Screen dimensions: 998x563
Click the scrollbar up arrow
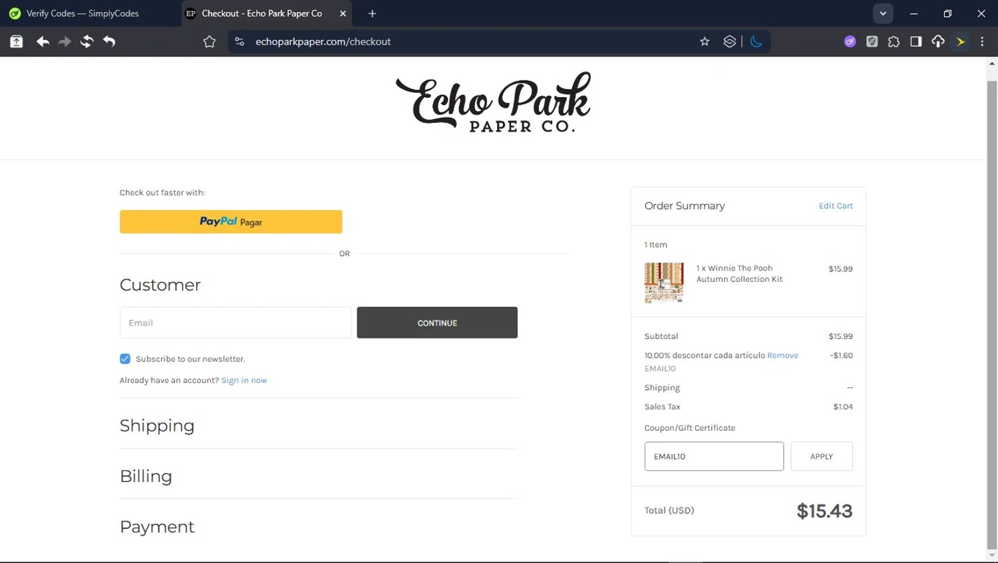pos(992,64)
